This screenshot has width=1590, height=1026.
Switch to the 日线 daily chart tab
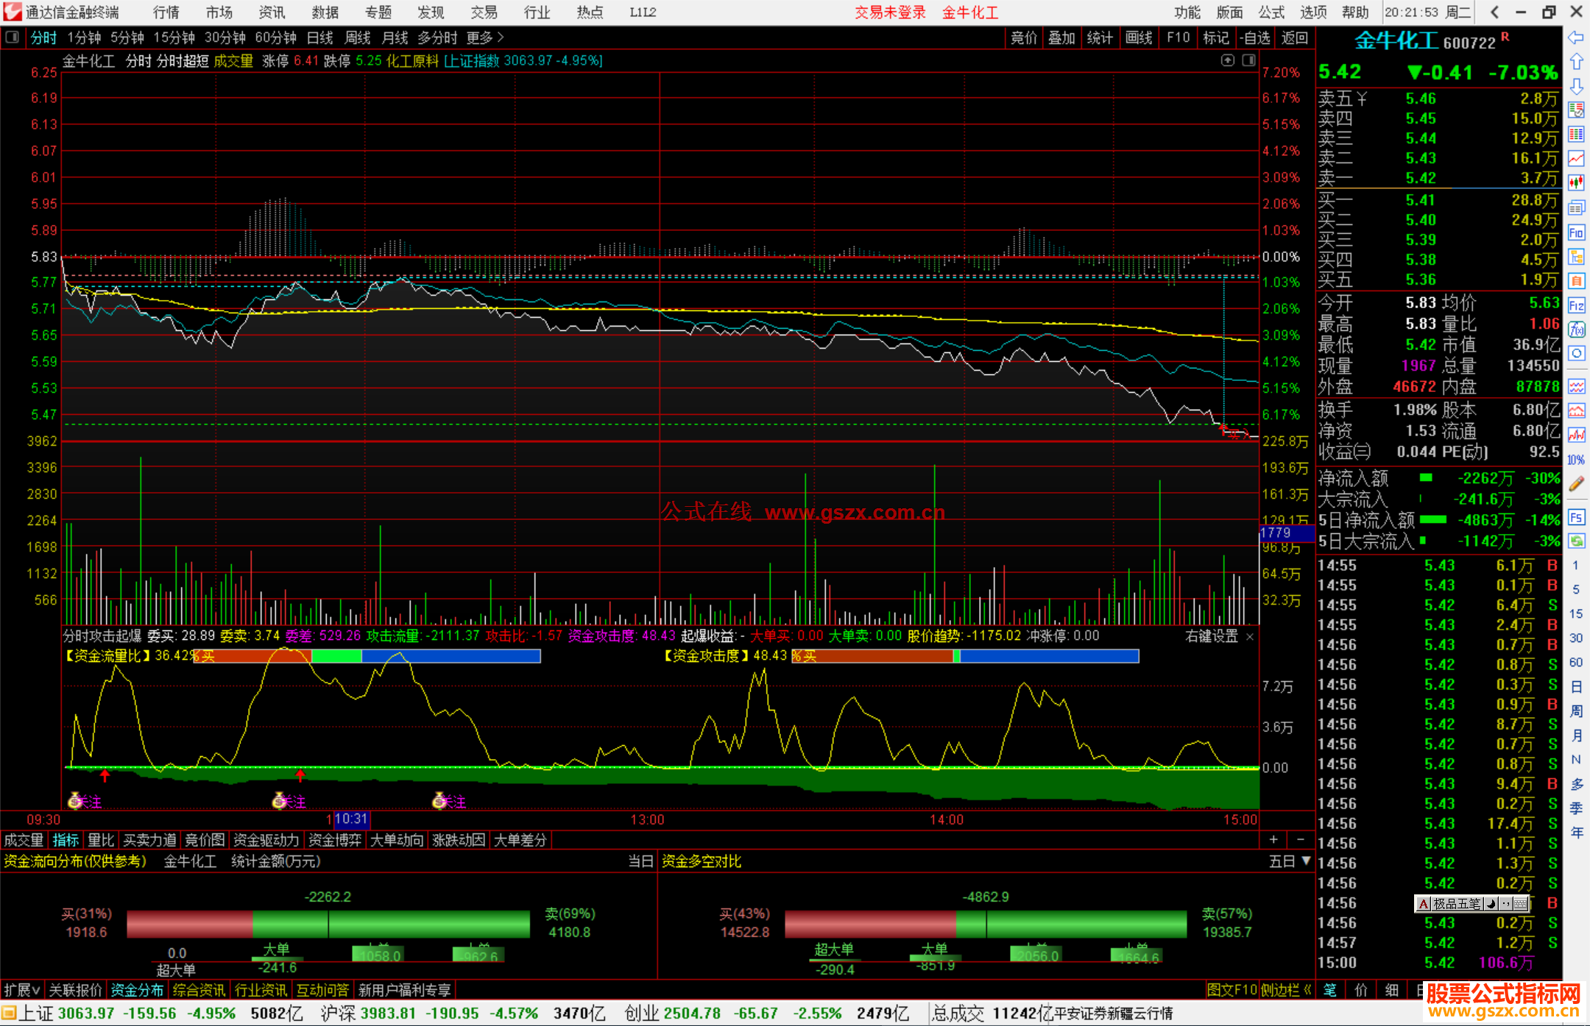(x=320, y=38)
